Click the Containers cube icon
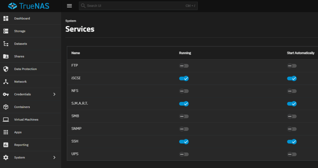Viewport: 318px width, 168px height. tap(6, 107)
